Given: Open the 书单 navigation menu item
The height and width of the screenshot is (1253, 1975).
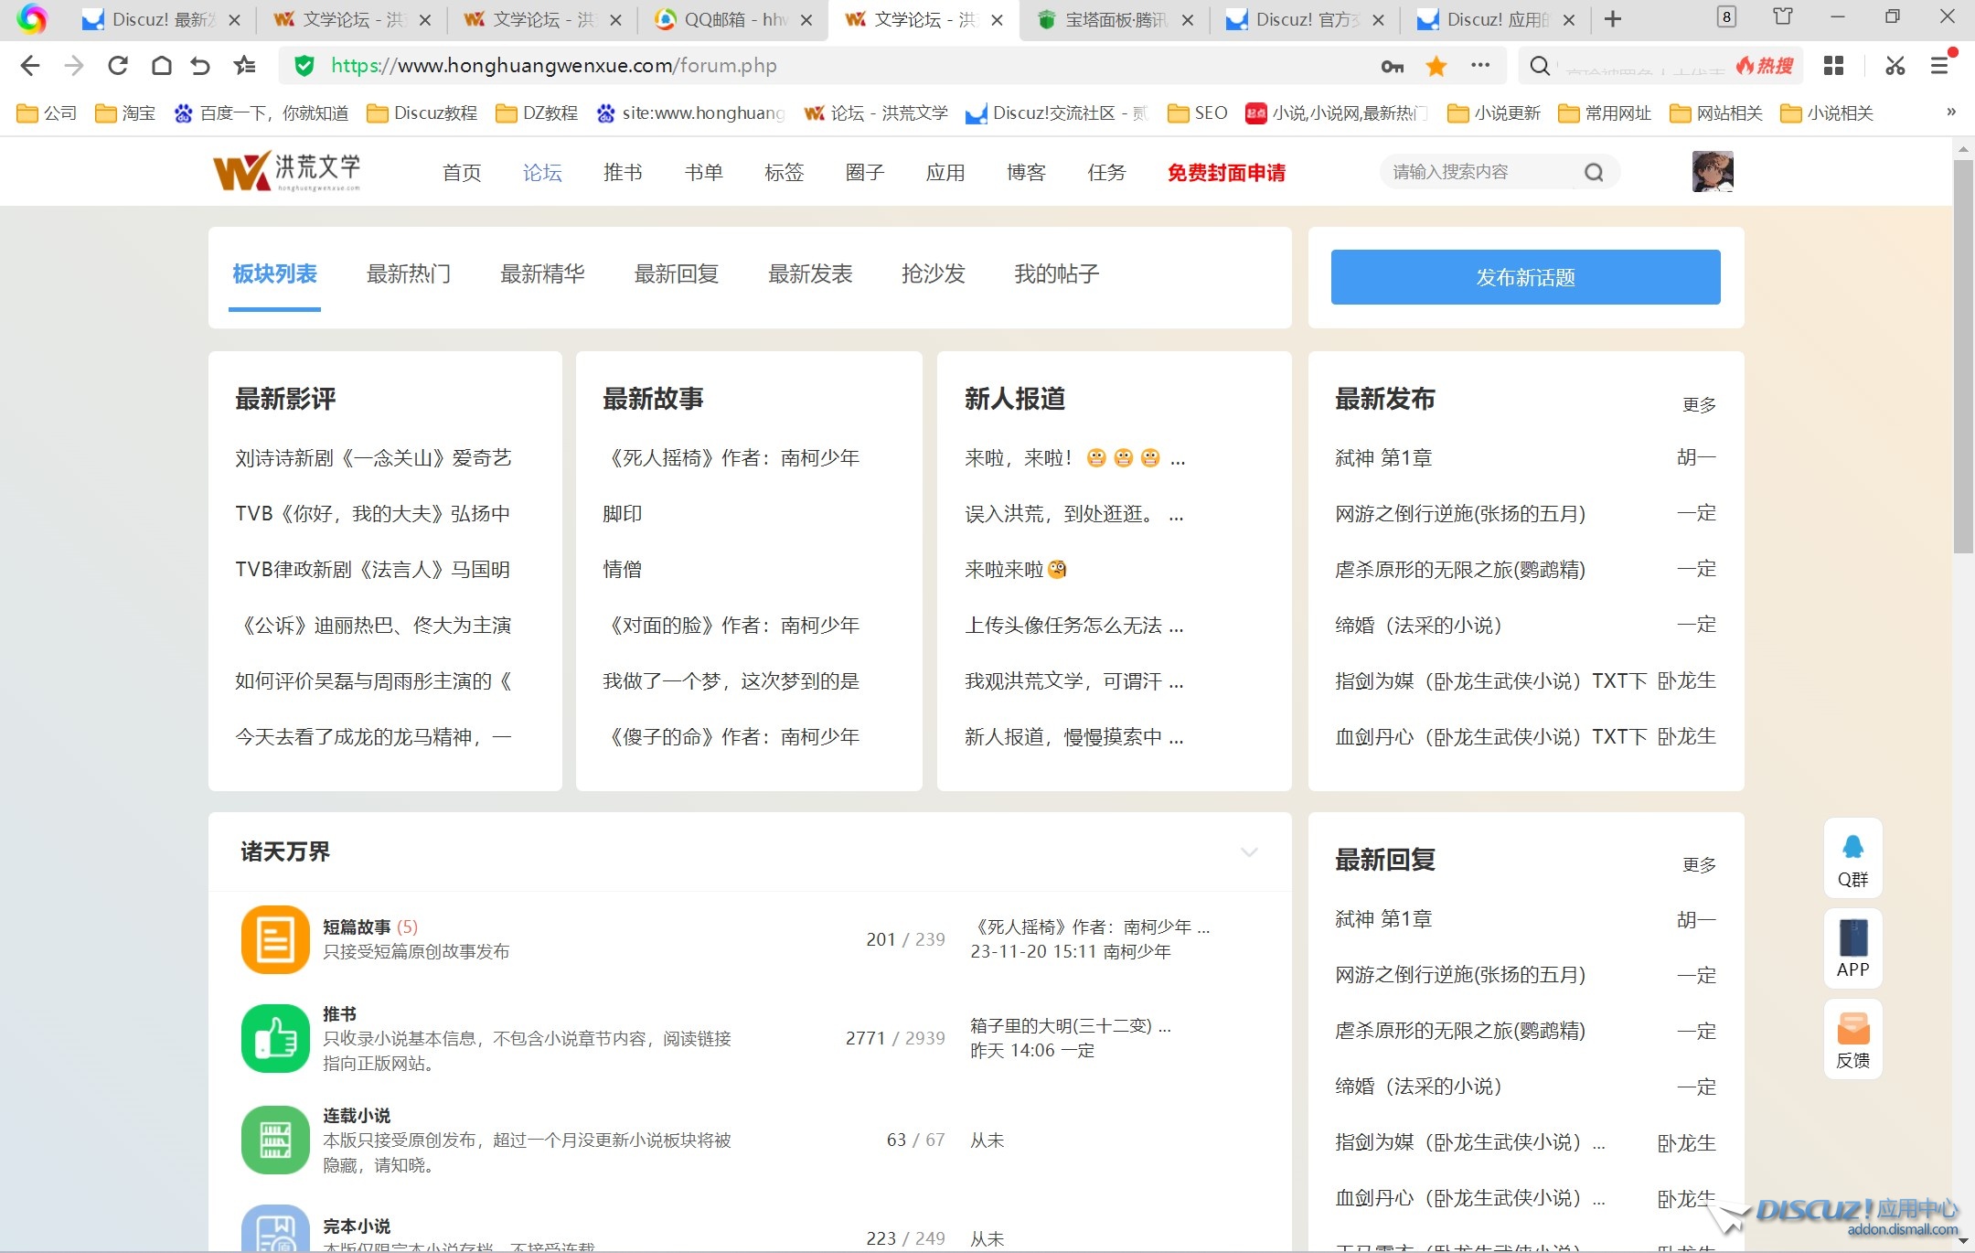Looking at the screenshot, I should tap(703, 173).
